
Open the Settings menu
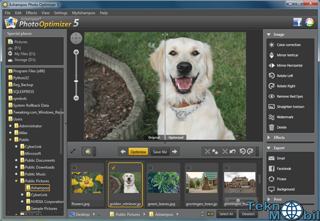[60, 13]
